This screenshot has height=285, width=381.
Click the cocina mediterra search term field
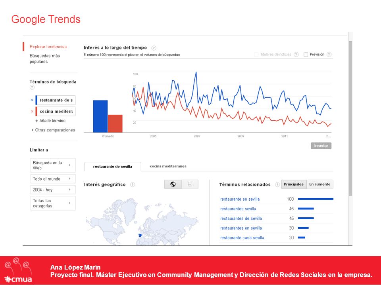[x=56, y=112]
